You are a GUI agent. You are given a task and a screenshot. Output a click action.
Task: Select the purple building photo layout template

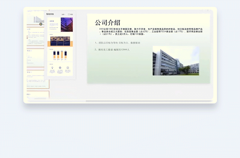60,24
